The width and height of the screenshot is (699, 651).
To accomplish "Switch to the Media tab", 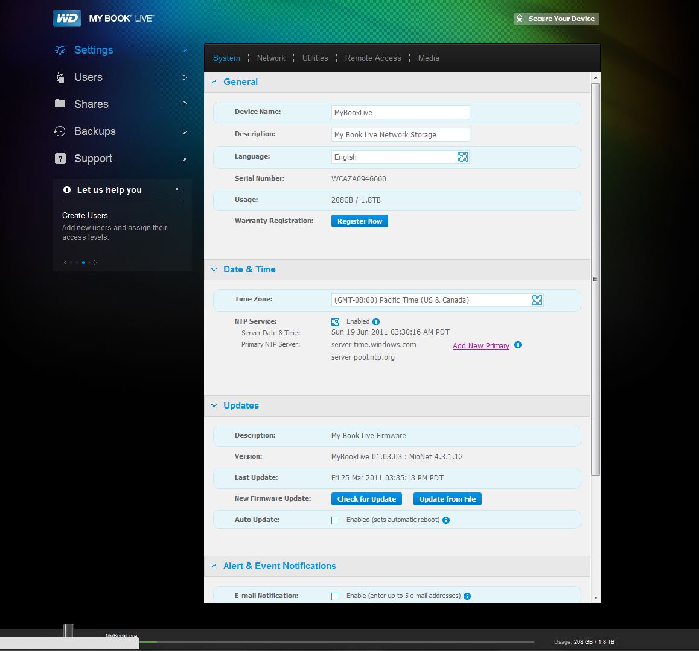I will 429,58.
